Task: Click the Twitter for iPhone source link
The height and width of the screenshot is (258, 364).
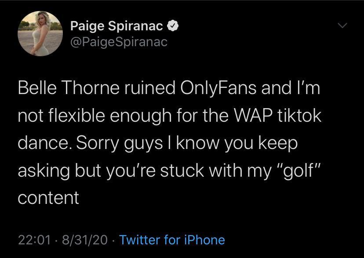Action: (x=172, y=240)
